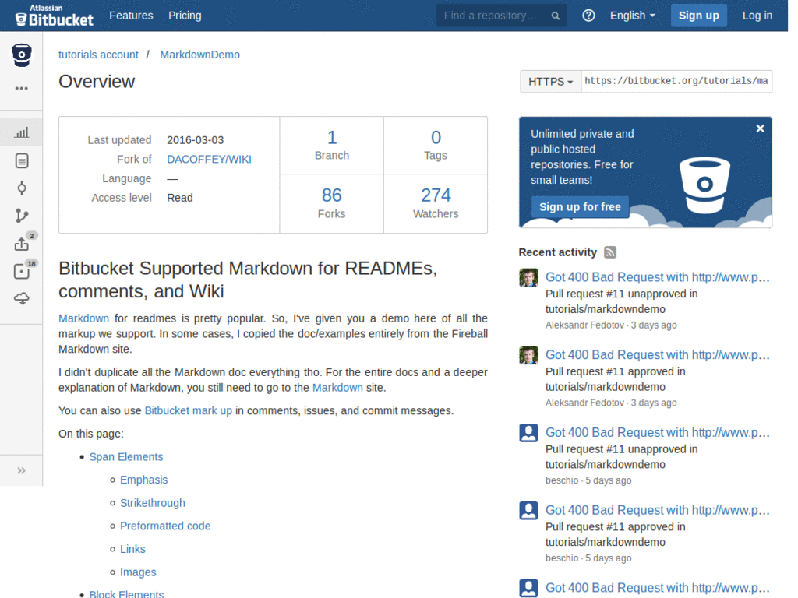This screenshot has width=798, height=598.
Task: Open the 86 Forks stat
Action: [332, 203]
